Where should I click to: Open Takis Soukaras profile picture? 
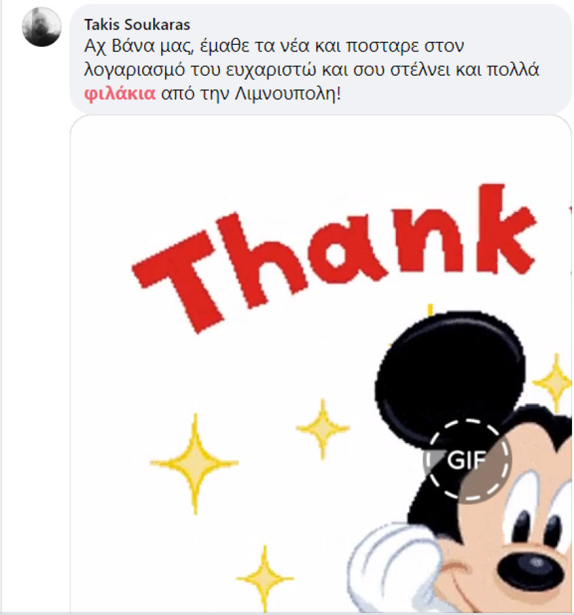coord(42,27)
